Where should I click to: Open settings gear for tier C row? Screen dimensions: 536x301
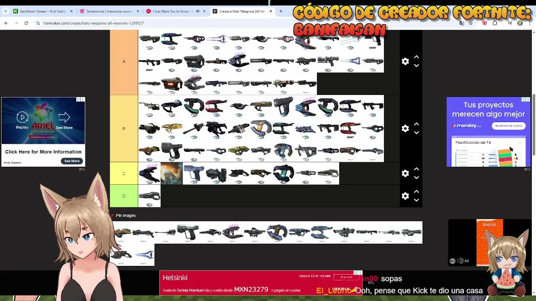click(405, 173)
